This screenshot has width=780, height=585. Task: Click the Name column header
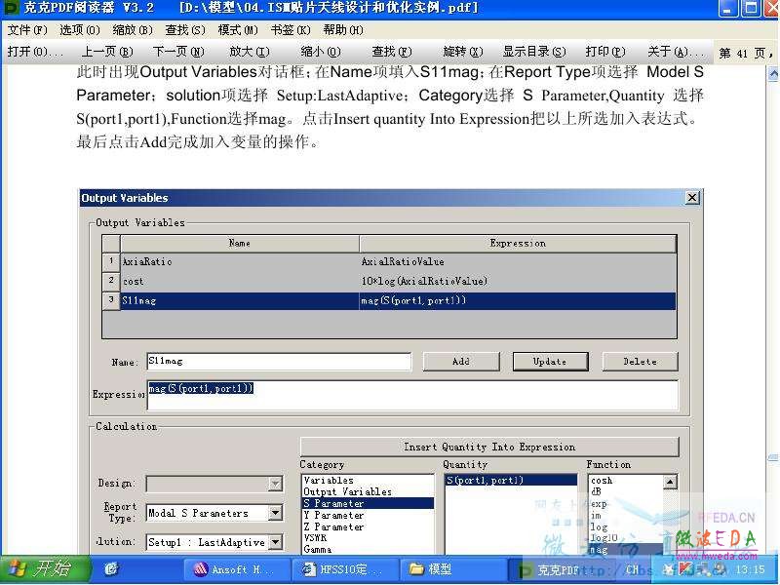click(240, 243)
